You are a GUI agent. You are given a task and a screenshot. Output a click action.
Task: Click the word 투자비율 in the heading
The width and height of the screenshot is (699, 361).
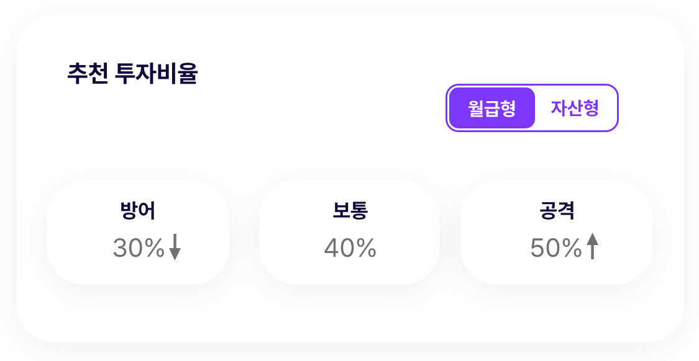coord(157,74)
